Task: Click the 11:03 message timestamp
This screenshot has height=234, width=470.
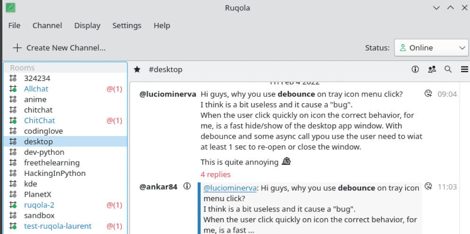Action: click(x=447, y=187)
